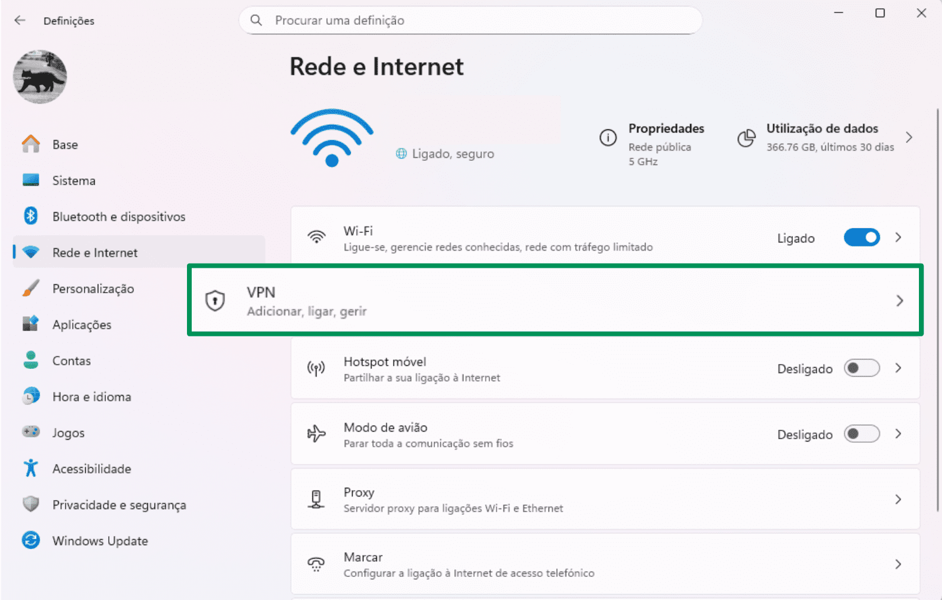Expand Utilização de dados details
This screenshot has height=600, width=942.
coord(909,137)
